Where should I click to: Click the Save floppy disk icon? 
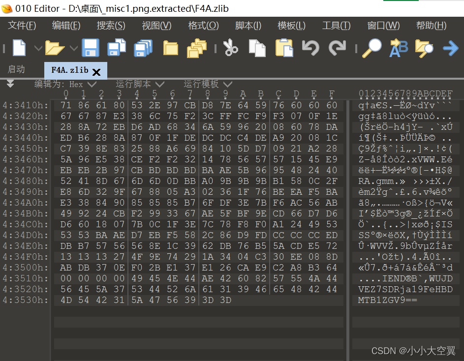[90, 48]
